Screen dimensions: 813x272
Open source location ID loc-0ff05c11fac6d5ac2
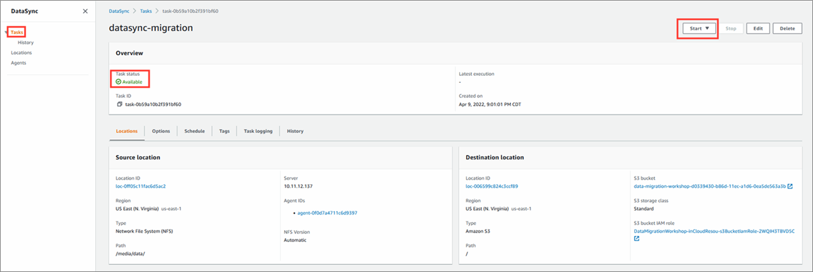pos(141,186)
